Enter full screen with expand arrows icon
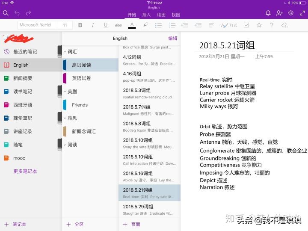308x231 pixels. tap(302, 13)
